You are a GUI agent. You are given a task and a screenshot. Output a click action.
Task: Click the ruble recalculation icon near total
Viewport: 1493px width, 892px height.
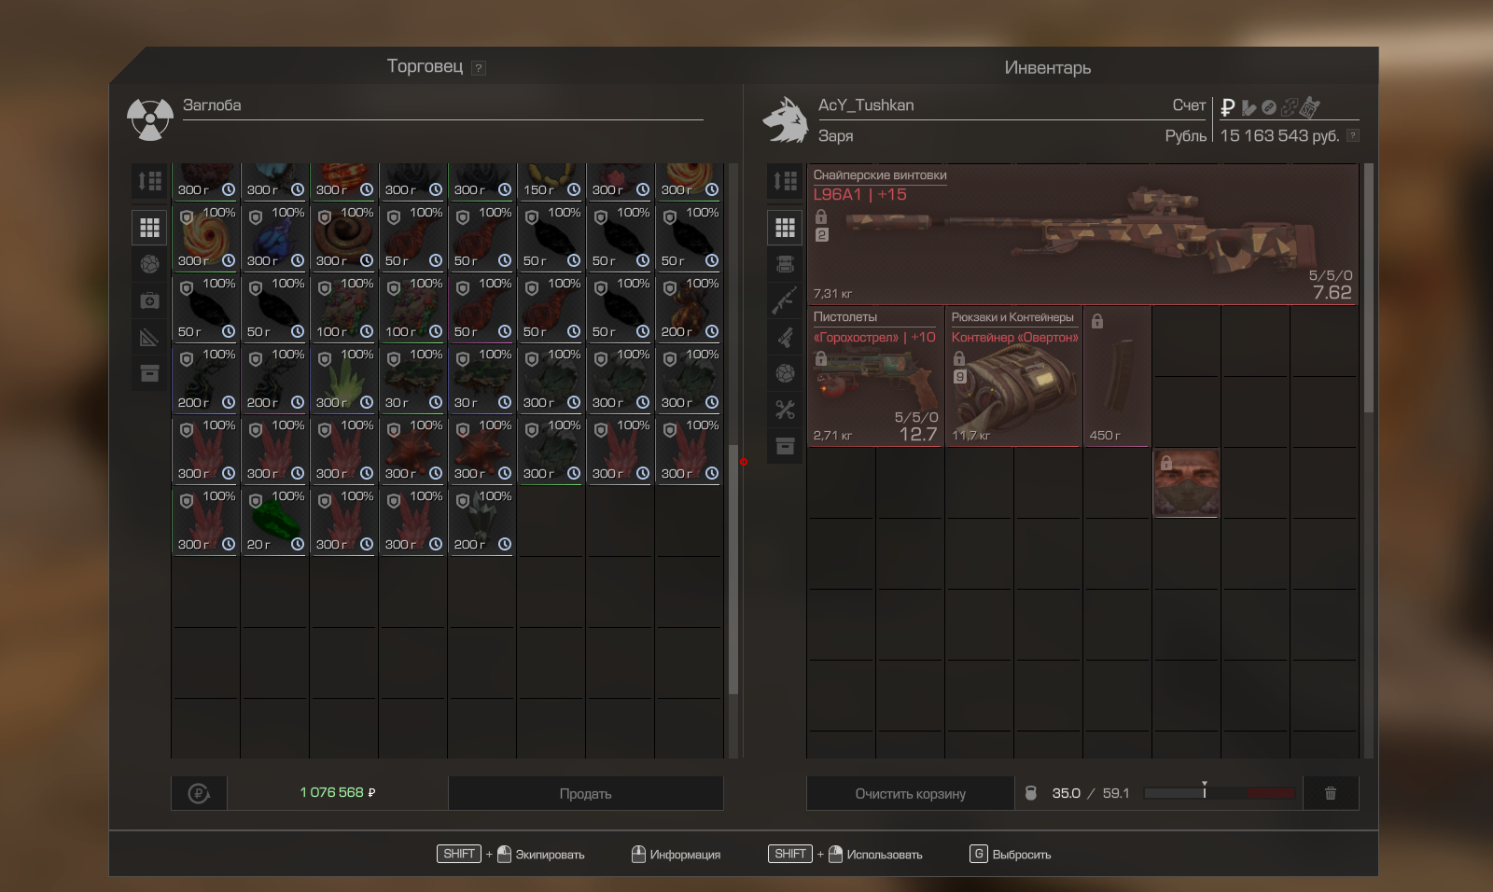pos(199,793)
